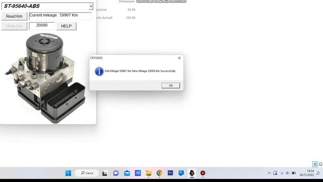Open File Explorer from the taskbar
The image size is (323, 182).
(148, 173)
